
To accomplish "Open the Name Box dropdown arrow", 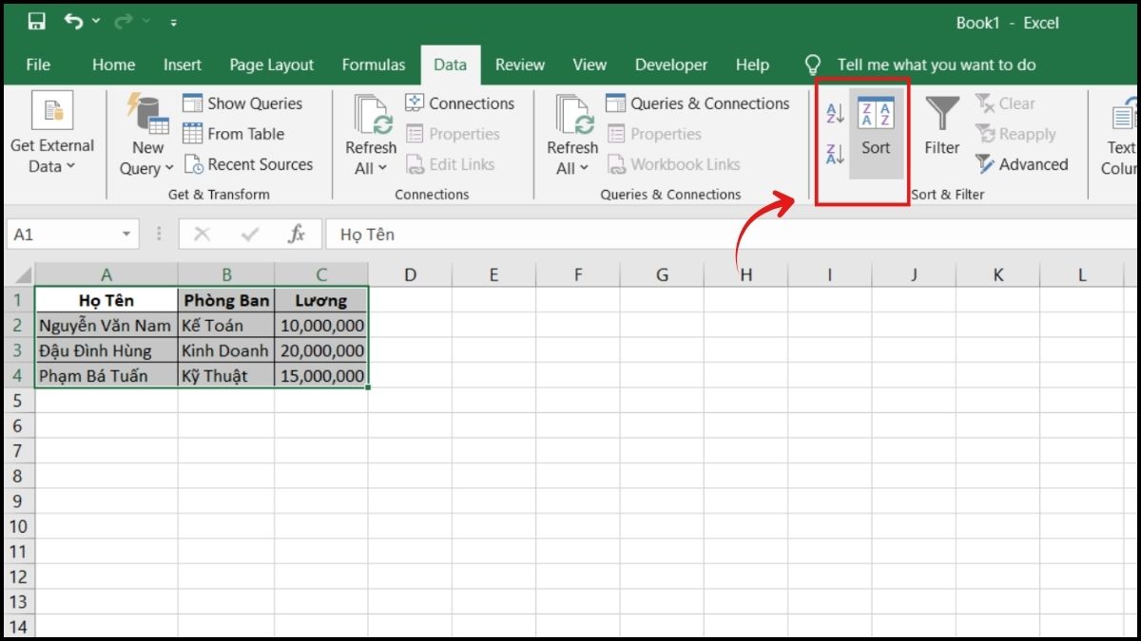I will click(x=125, y=234).
